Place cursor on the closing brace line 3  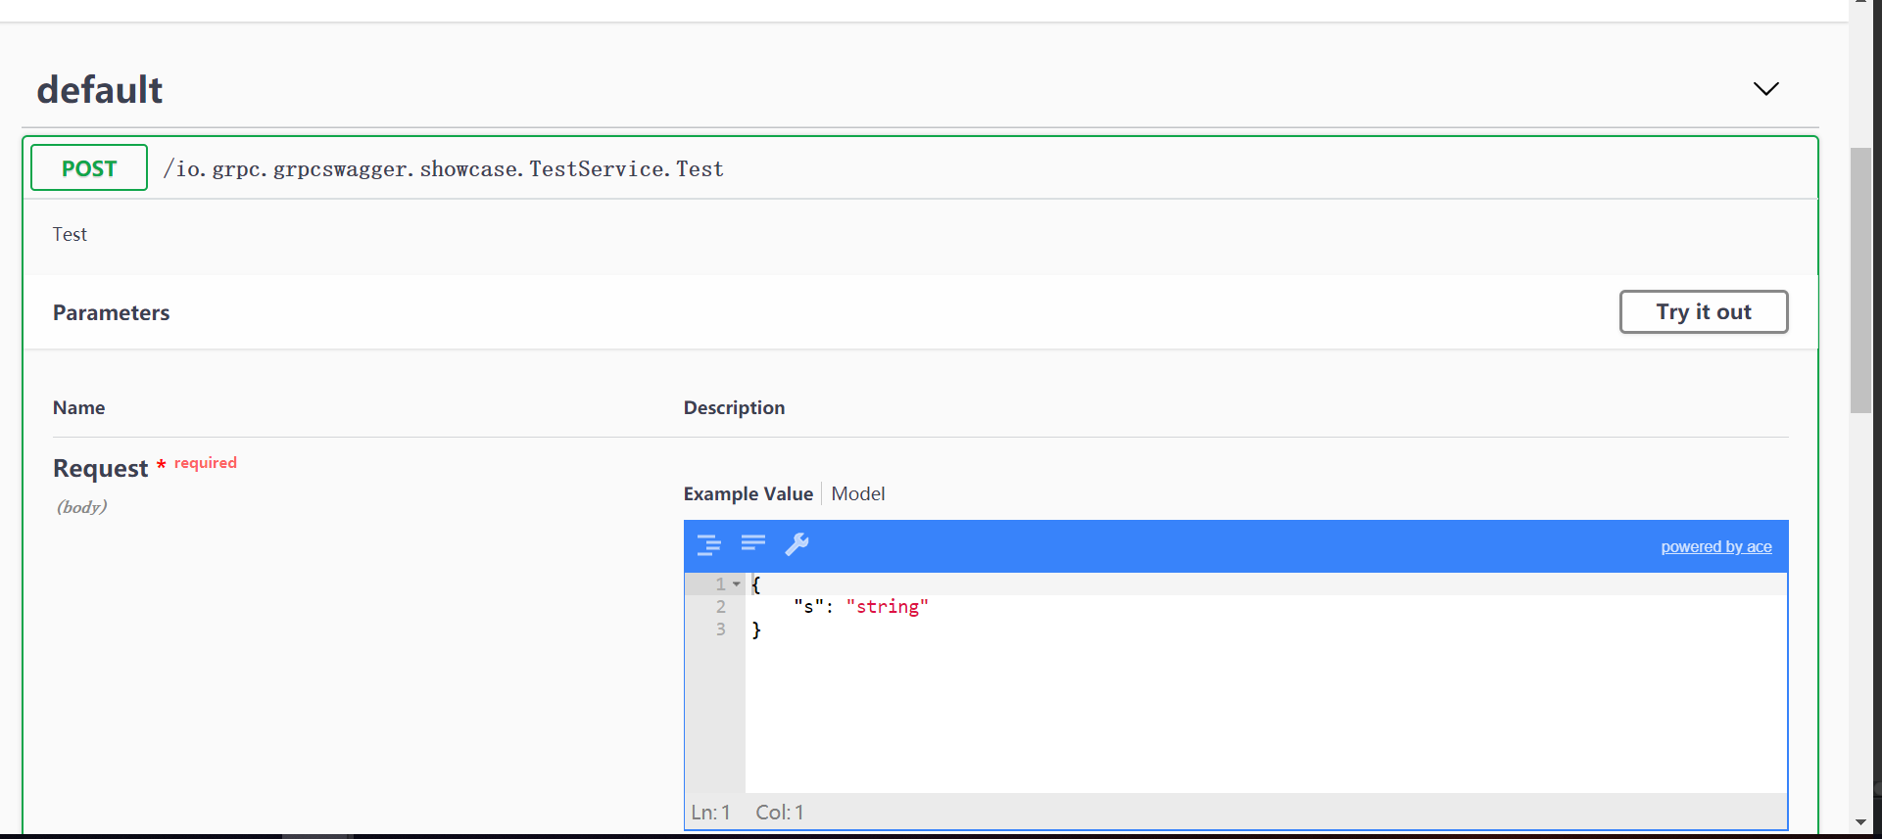756,630
